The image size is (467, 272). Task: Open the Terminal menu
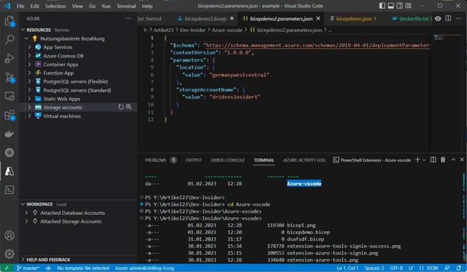tap(126, 6)
